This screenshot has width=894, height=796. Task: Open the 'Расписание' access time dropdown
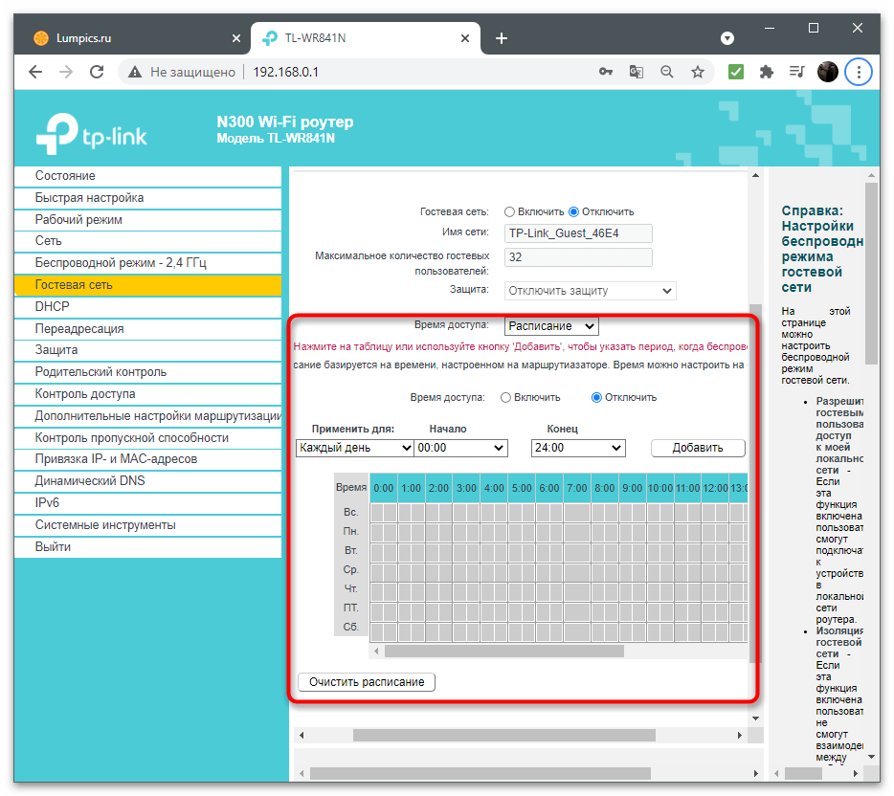(551, 326)
